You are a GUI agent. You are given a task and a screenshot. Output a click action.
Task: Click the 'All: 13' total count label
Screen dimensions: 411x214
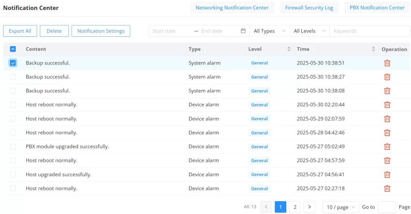pos(250,207)
